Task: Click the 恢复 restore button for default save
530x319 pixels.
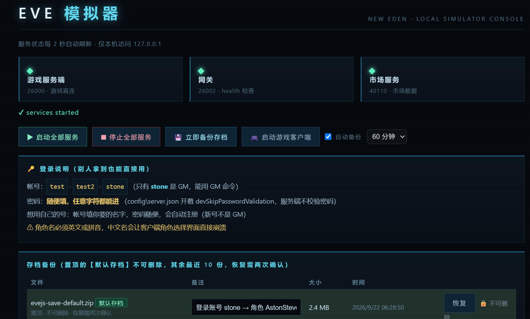Action: coord(459,303)
